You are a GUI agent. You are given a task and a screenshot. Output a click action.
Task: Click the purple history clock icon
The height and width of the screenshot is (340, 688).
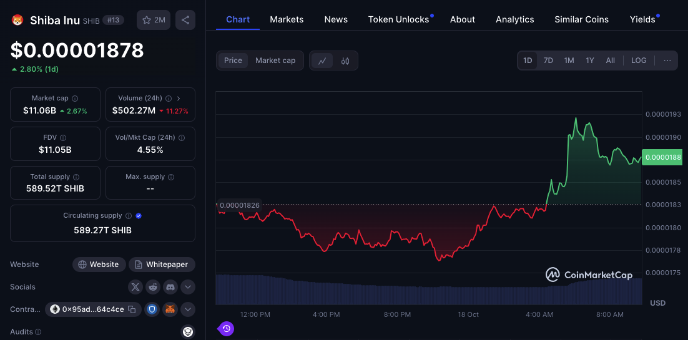coord(227,329)
